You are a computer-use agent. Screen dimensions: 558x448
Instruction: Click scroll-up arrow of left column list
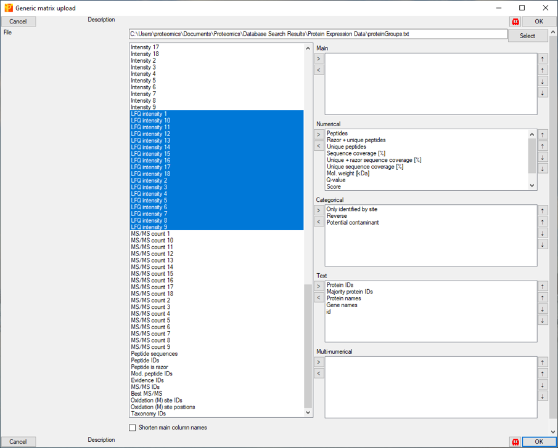[x=308, y=48]
